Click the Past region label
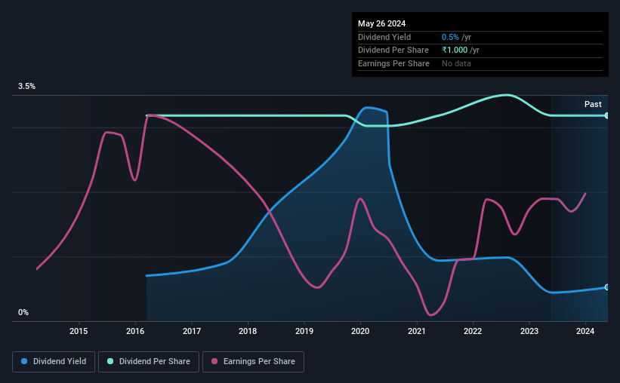 pyautogui.click(x=593, y=104)
